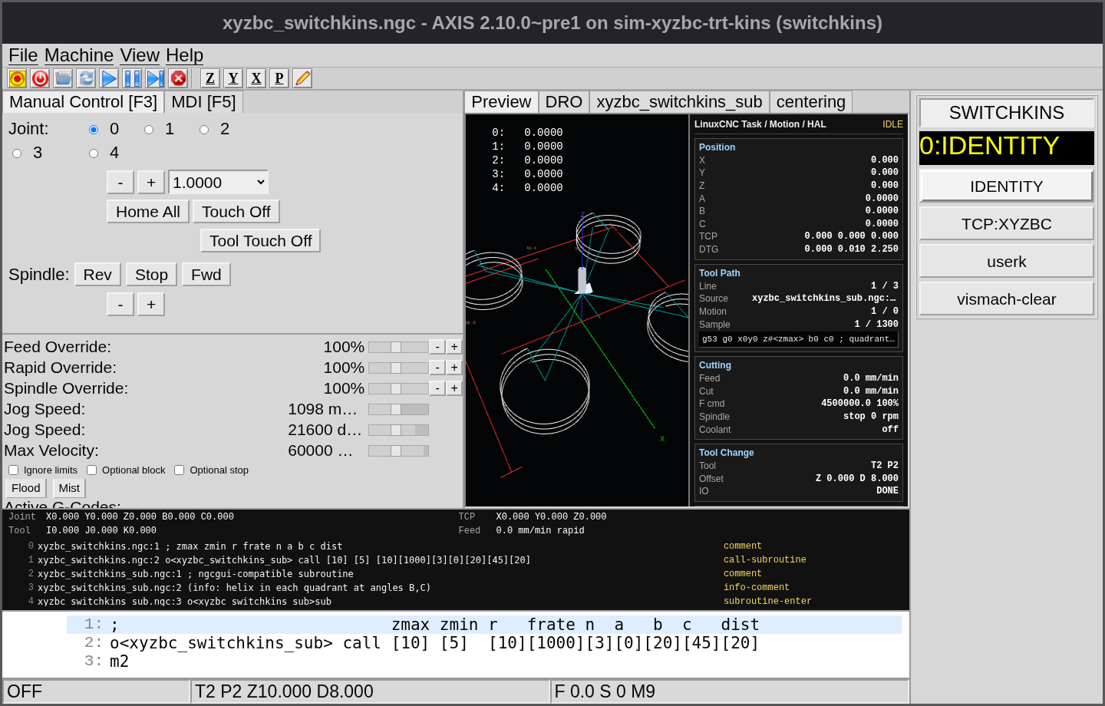Adjust the Feed Override slider

(x=398, y=347)
